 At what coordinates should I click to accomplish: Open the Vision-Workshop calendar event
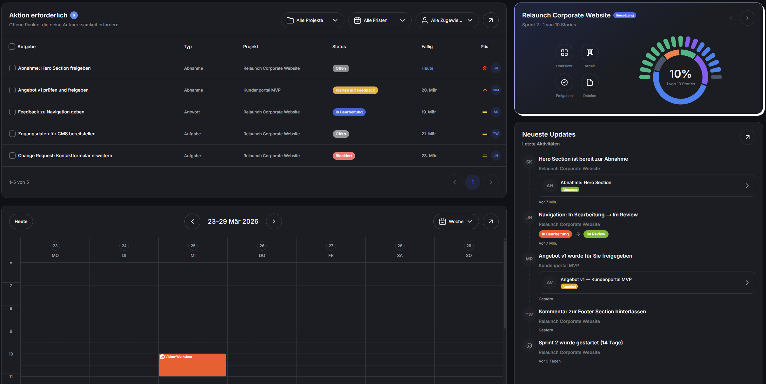tap(192, 365)
